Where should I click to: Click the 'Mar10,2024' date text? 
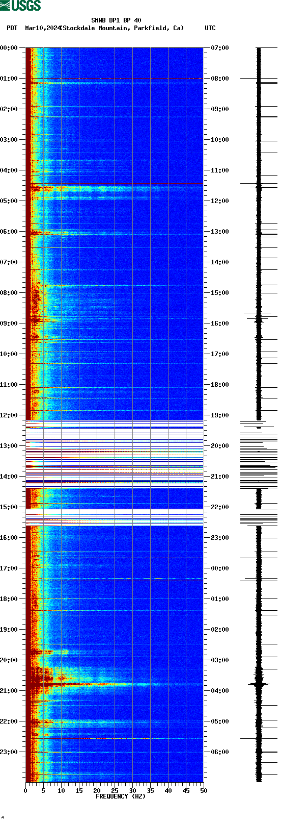pyautogui.click(x=42, y=28)
